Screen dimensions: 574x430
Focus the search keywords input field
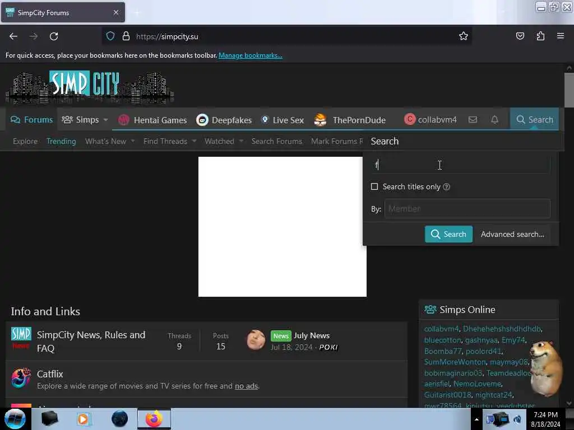[460, 165]
